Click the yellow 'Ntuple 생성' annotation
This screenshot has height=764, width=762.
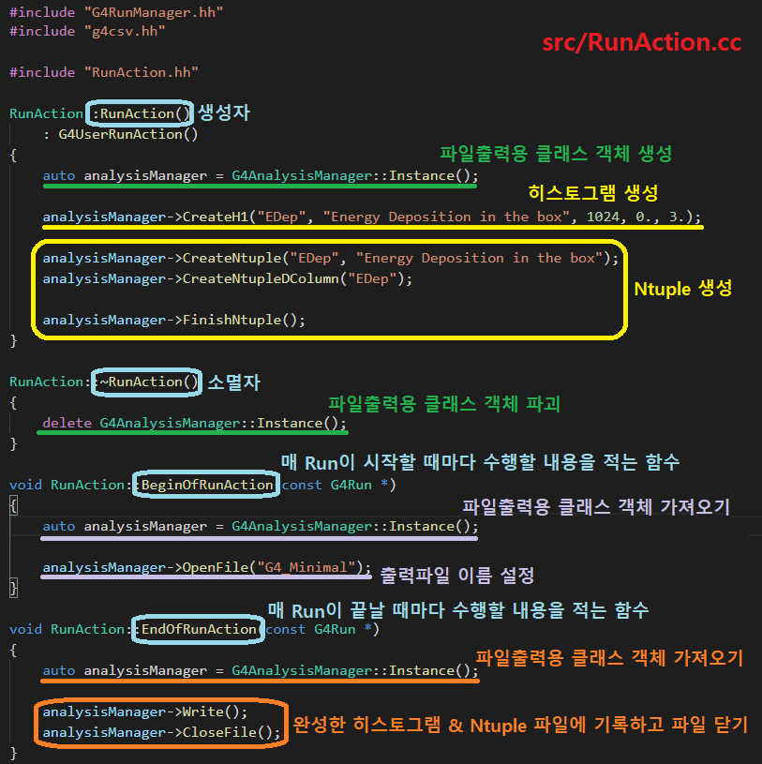point(683,290)
